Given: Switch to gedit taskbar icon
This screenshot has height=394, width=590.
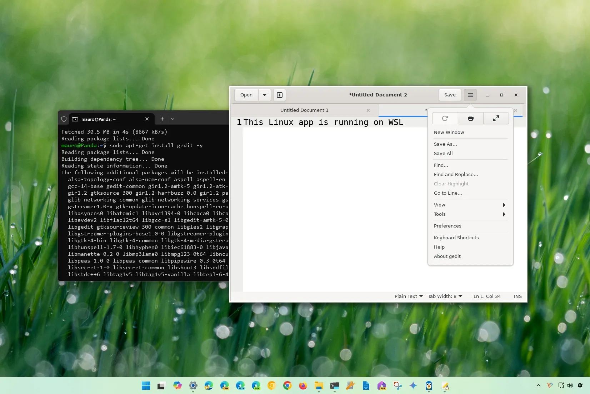Looking at the screenshot, I should [445, 385].
